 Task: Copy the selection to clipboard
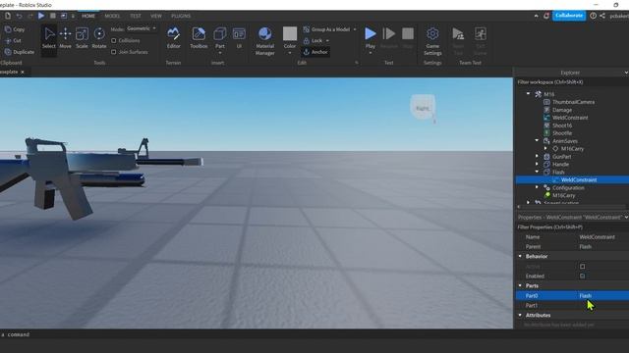point(15,29)
